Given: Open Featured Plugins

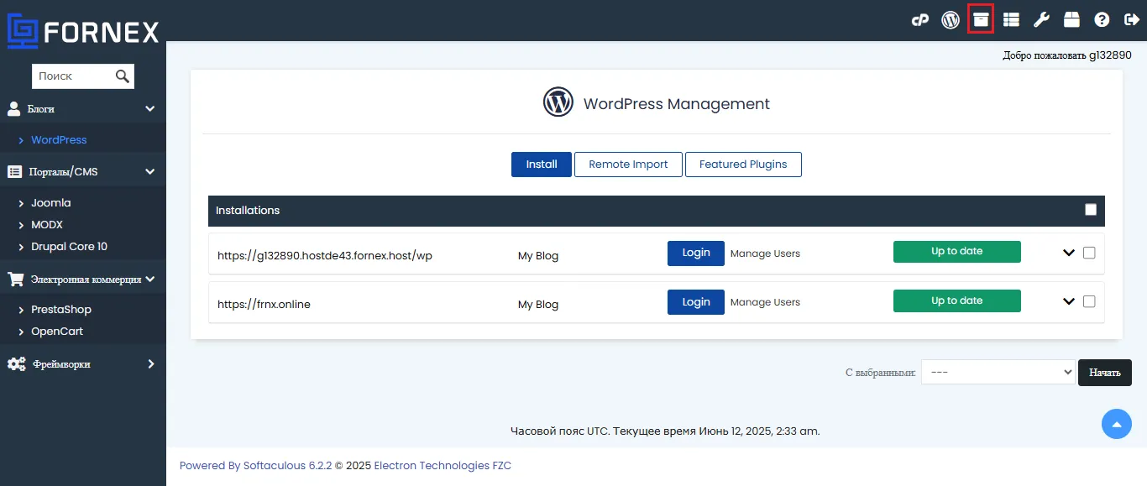Looking at the screenshot, I should tap(743, 165).
